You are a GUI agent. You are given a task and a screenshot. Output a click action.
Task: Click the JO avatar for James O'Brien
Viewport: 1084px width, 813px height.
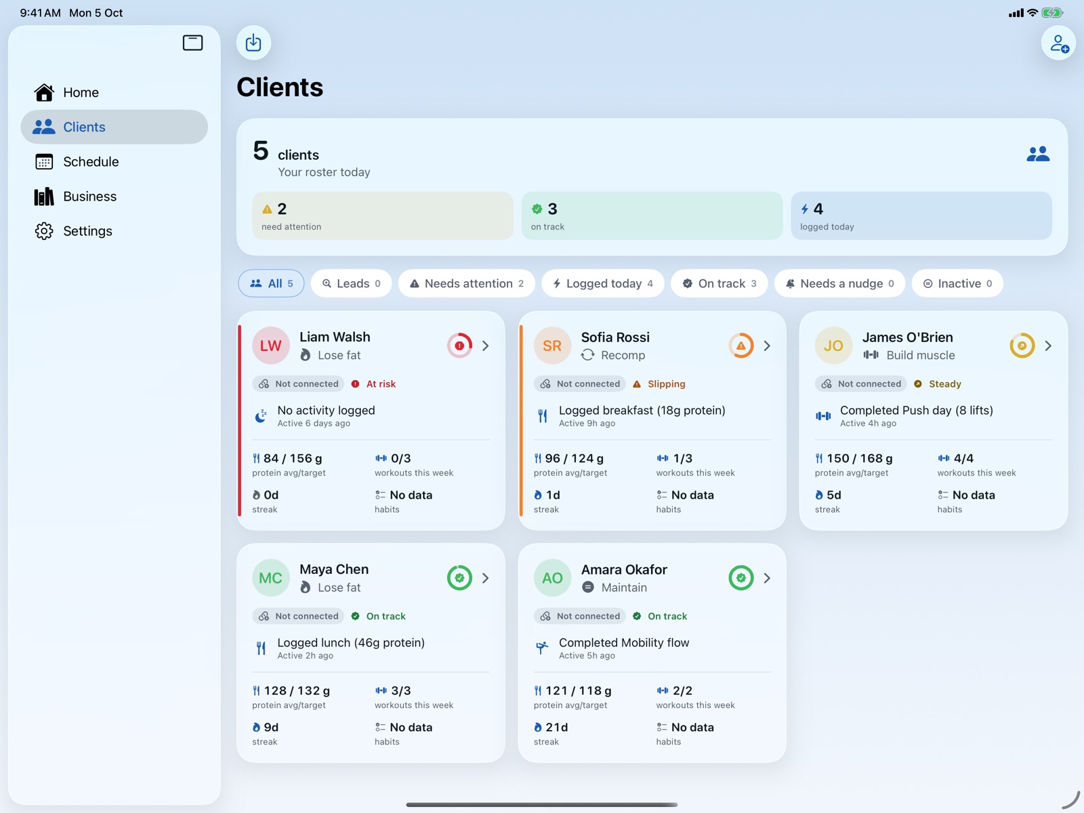(833, 346)
